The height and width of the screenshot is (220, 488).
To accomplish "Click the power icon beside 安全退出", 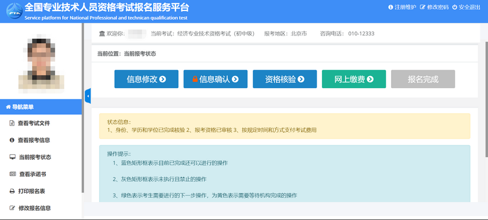I will click(x=455, y=7).
